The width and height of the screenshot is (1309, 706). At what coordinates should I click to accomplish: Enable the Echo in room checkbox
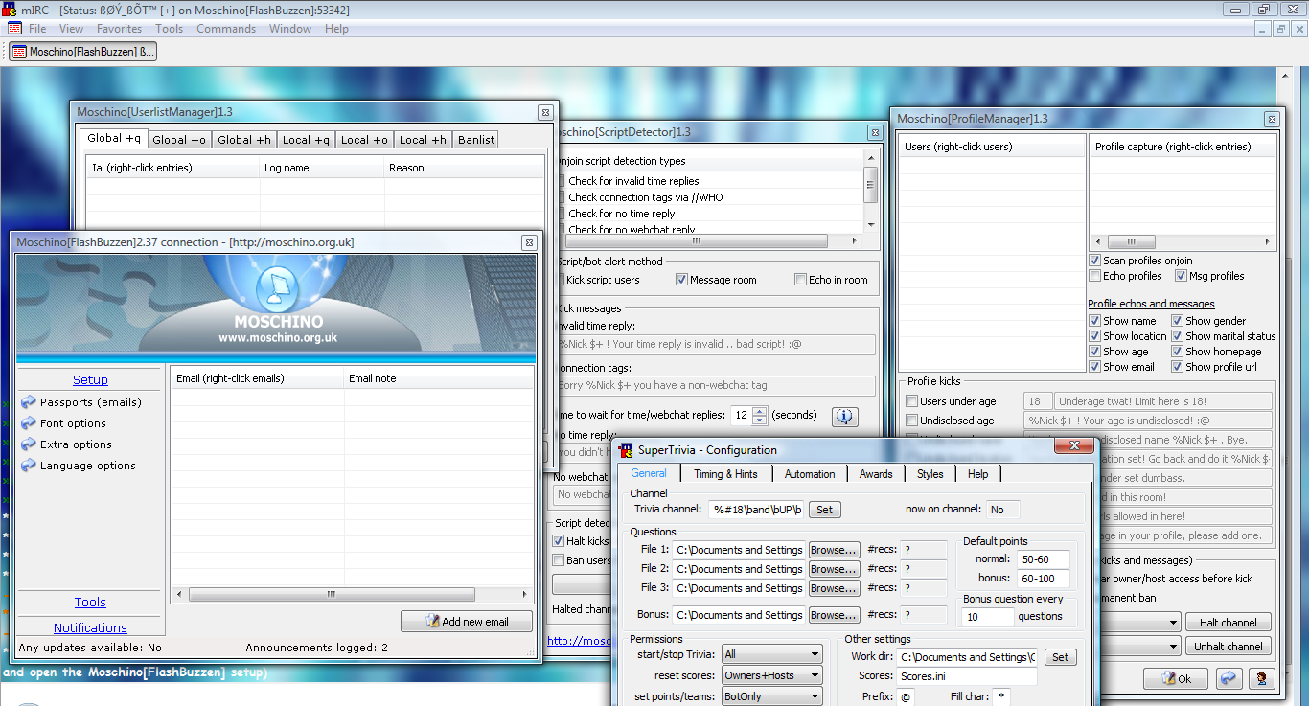pos(800,280)
